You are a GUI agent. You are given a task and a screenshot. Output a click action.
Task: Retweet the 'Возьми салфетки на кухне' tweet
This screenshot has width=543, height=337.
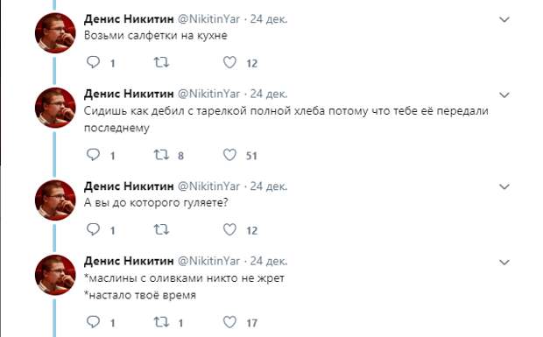[x=161, y=62]
